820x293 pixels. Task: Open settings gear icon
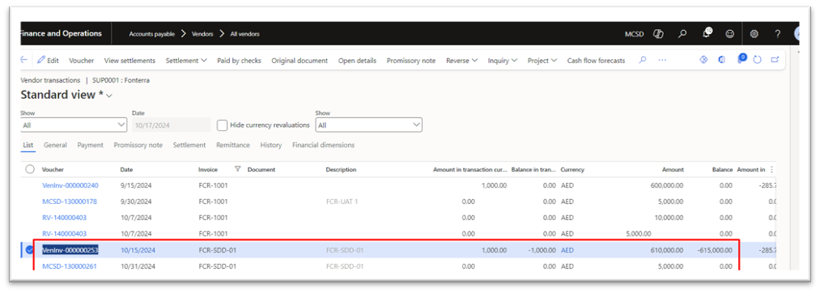pyautogui.click(x=754, y=34)
